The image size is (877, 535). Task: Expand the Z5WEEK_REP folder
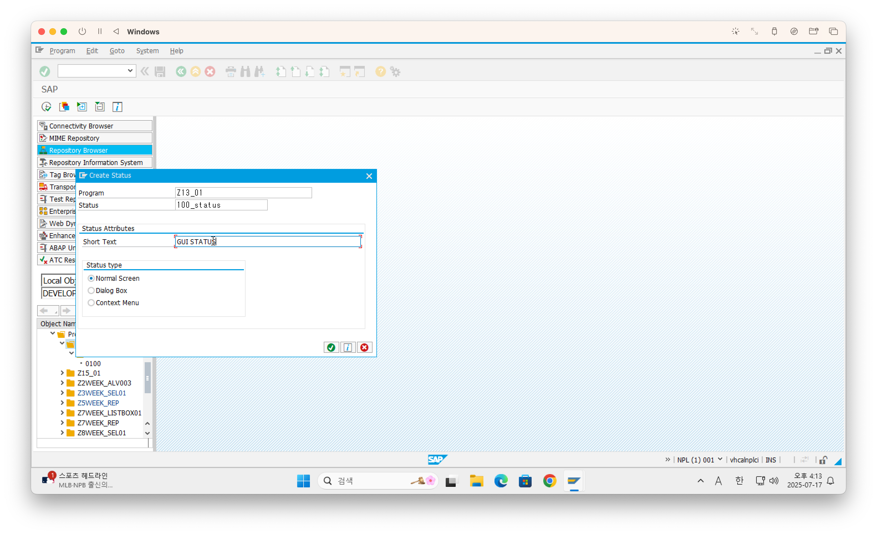[62, 403]
